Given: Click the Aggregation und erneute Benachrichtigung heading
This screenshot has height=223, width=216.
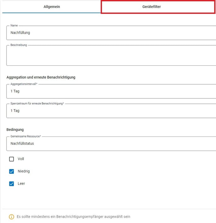Looking at the screenshot, I should click(41, 77).
